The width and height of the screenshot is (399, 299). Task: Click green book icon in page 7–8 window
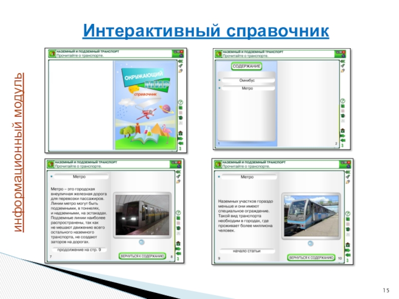click(x=179, y=218)
